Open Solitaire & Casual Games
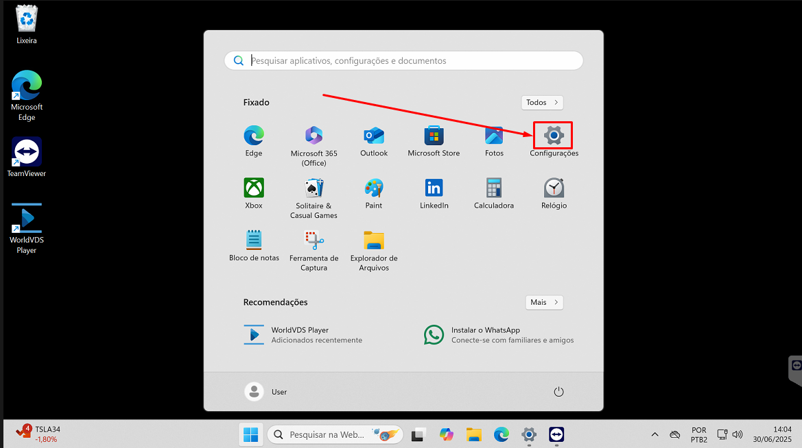Viewport: 802px width, 448px height. click(x=314, y=199)
